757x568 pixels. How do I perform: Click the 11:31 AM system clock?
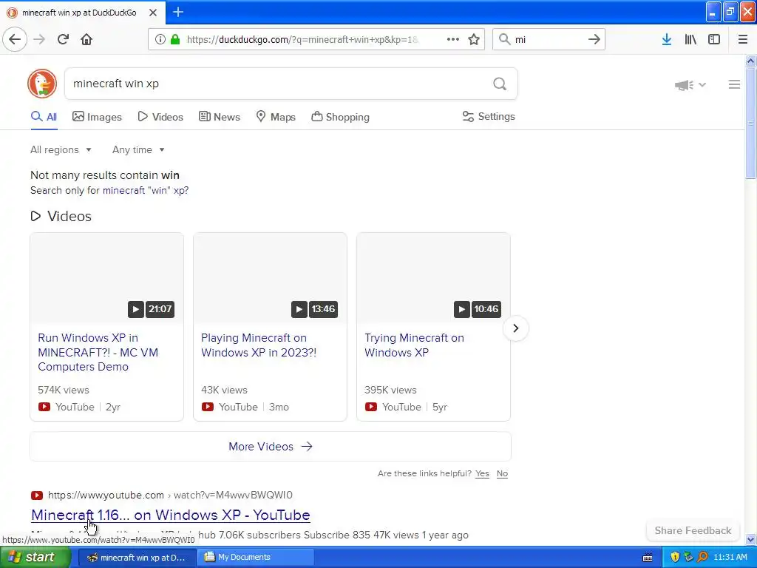tap(730, 557)
